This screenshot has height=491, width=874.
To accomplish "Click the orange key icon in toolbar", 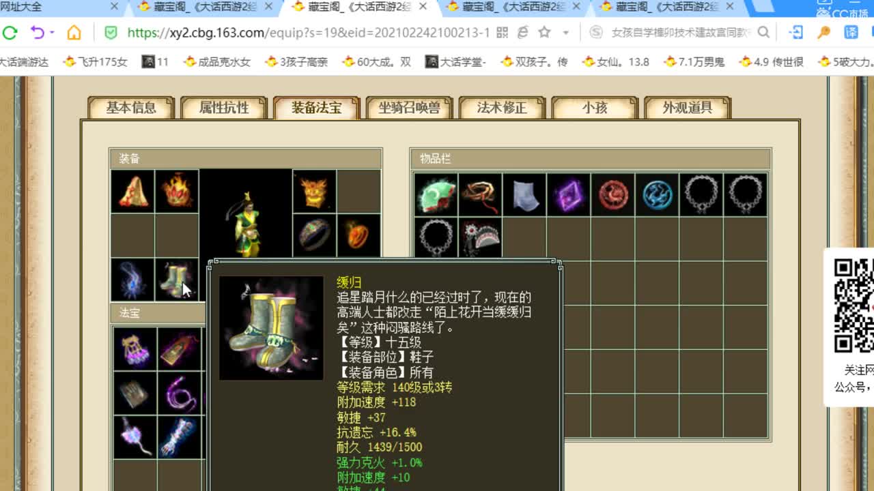I will click(824, 32).
